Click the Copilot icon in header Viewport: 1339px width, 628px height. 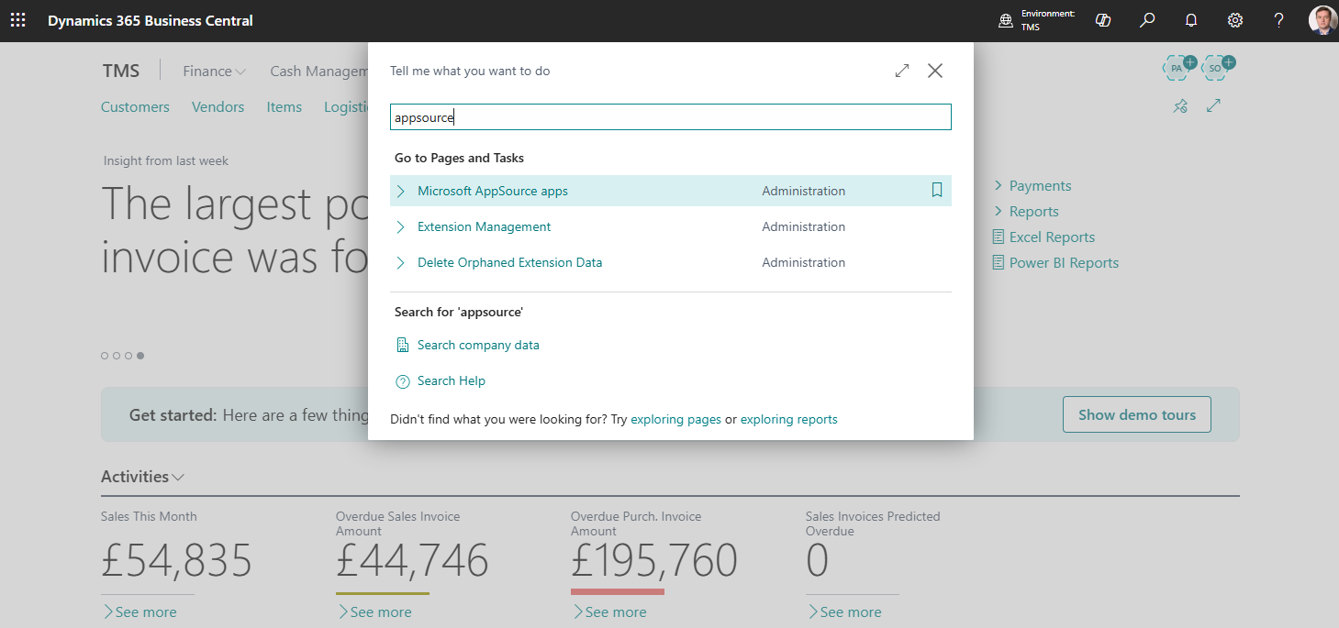(x=1103, y=20)
